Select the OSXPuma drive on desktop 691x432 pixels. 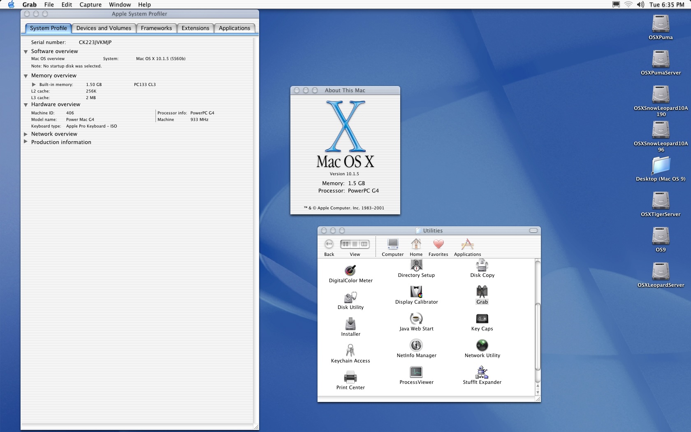pos(661,24)
